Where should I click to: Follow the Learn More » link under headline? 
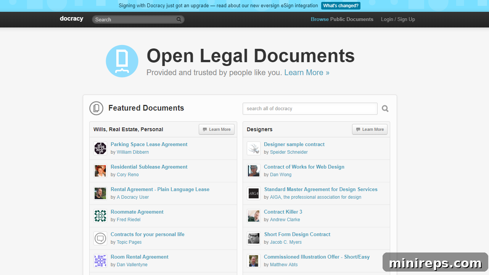[307, 72]
